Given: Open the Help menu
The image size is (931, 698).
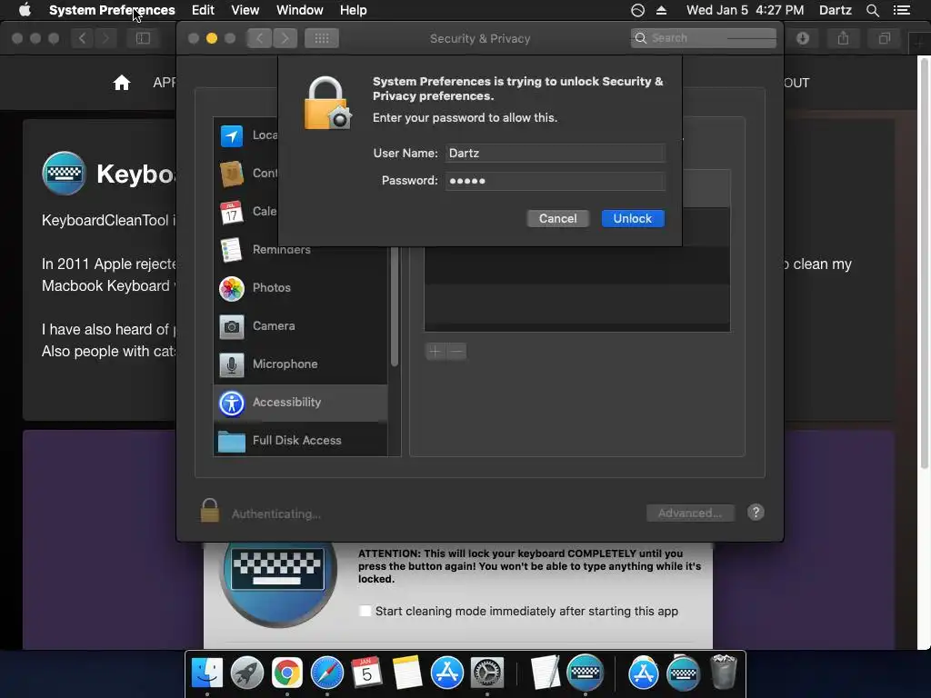Looking at the screenshot, I should tap(354, 10).
